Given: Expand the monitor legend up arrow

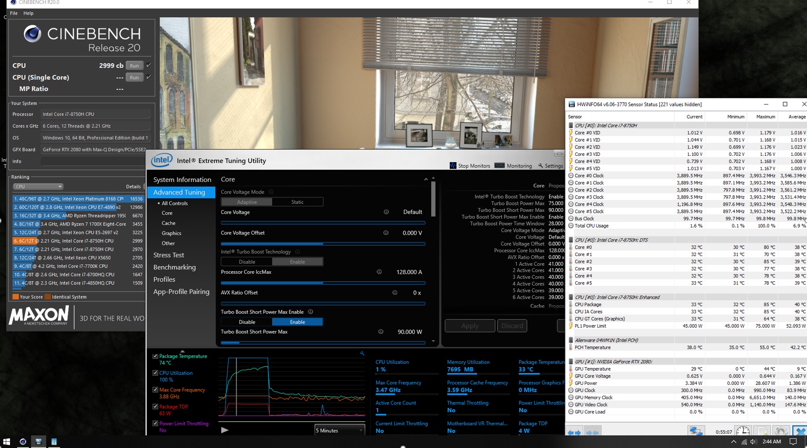Looking at the screenshot, I should pyautogui.click(x=182, y=351).
